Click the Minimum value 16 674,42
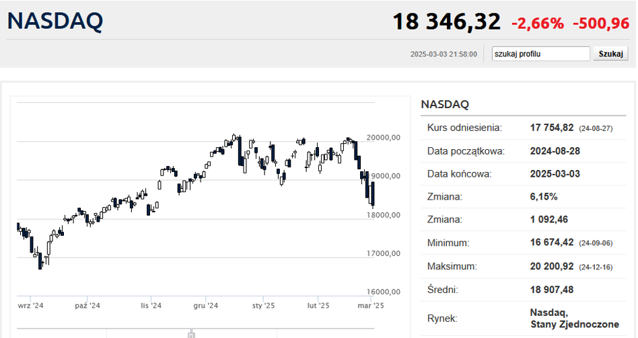The height and width of the screenshot is (338, 638). [552, 243]
